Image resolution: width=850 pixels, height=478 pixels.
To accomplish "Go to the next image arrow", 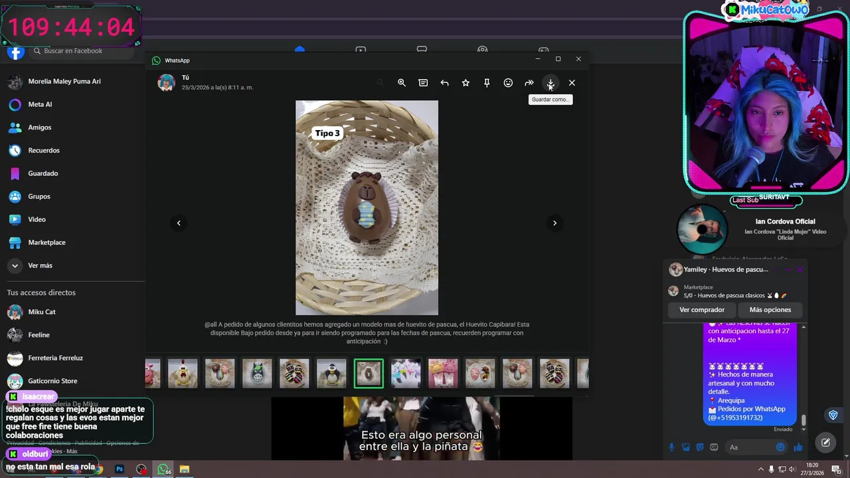I will pos(554,223).
